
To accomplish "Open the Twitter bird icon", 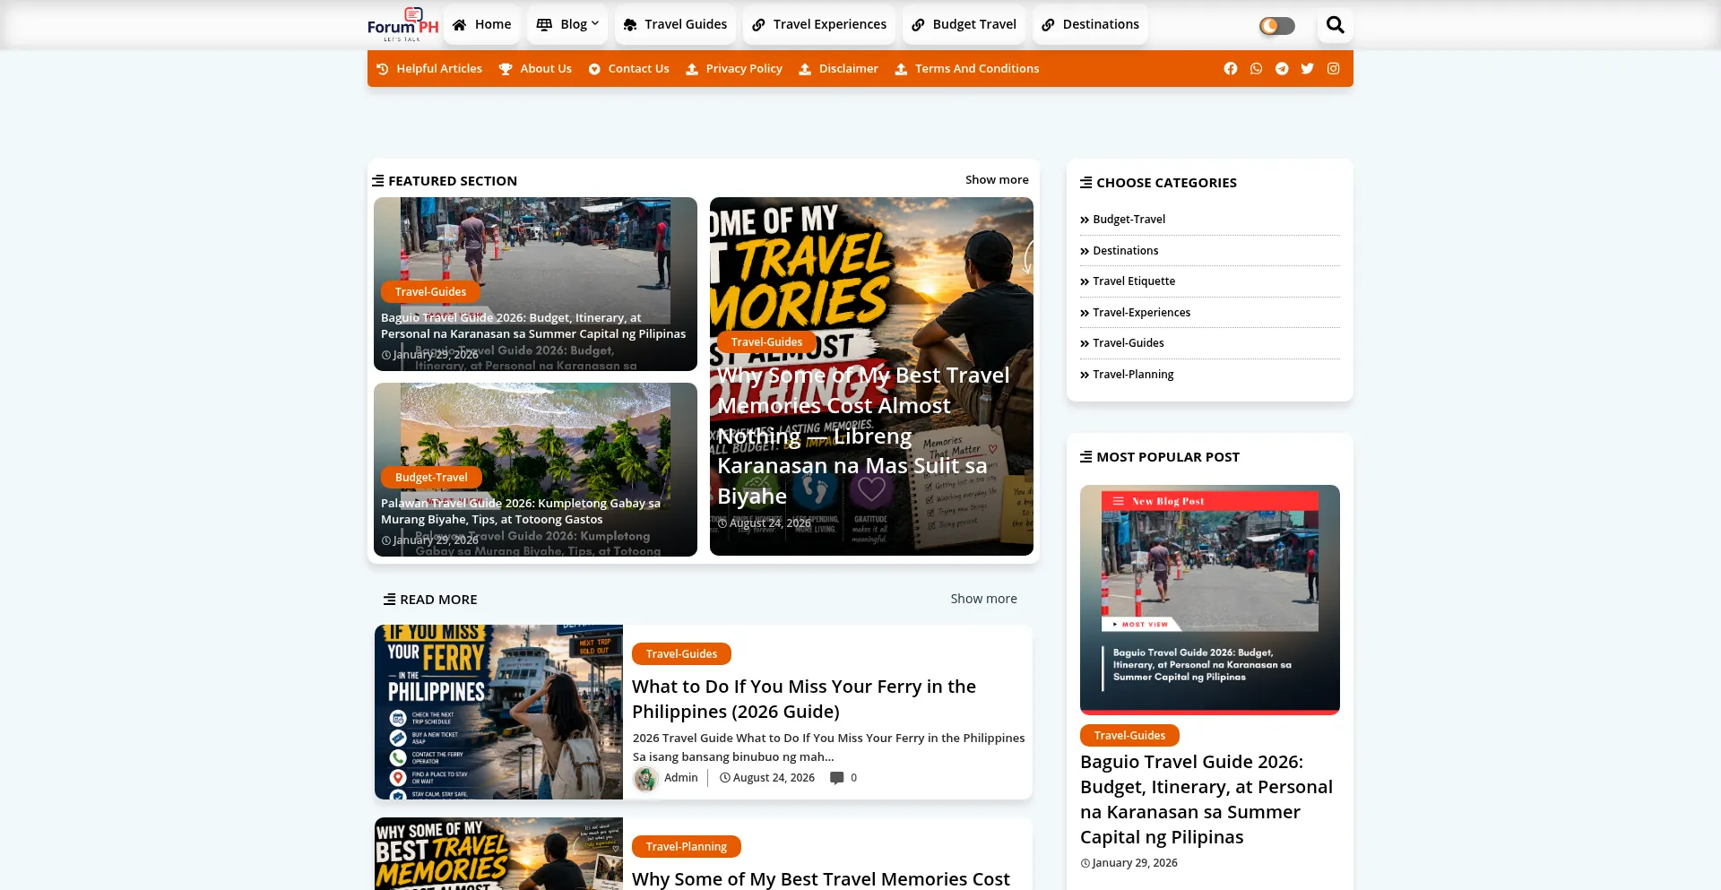I will click(1308, 69).
